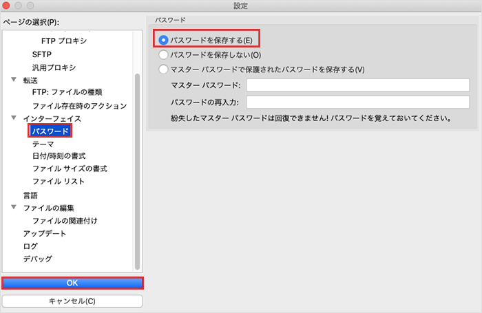The height and width of the screenshot is (313, 482).
Task: Open the SFTP settings page
Action: (x=42, y=54)
